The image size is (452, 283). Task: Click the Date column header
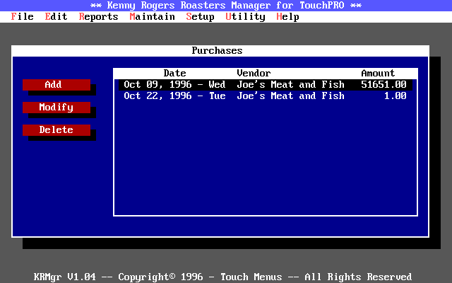coord(174,73)
